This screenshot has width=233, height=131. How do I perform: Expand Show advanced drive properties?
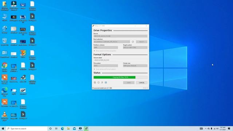point(105,51)
